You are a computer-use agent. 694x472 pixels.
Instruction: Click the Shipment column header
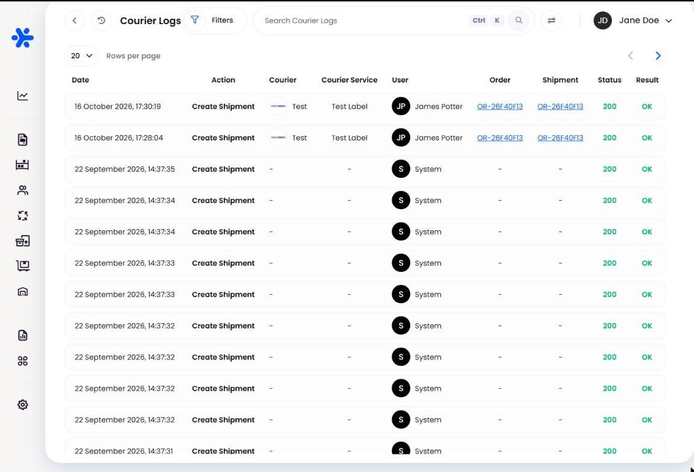[561, 80]
